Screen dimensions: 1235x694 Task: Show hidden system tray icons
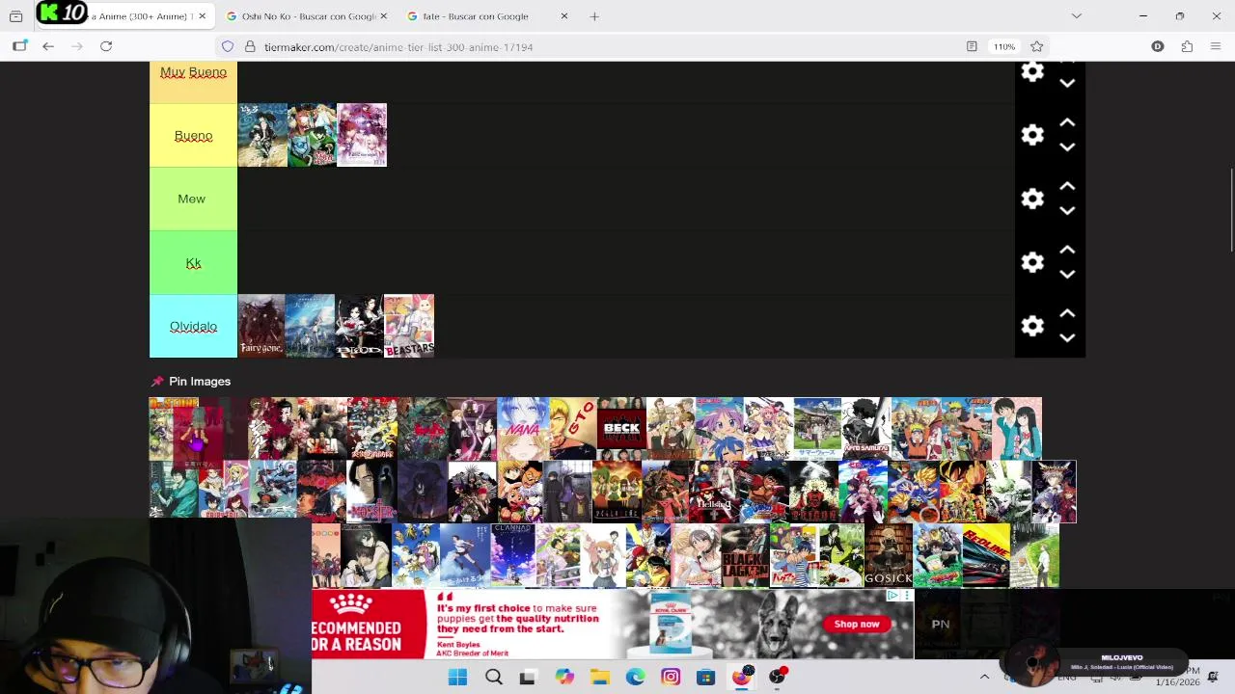[984, 678]
